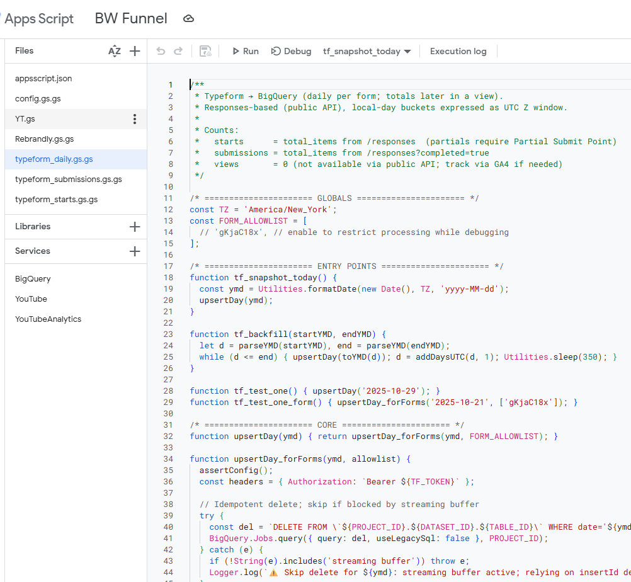Add a library with plus icon

135,227
